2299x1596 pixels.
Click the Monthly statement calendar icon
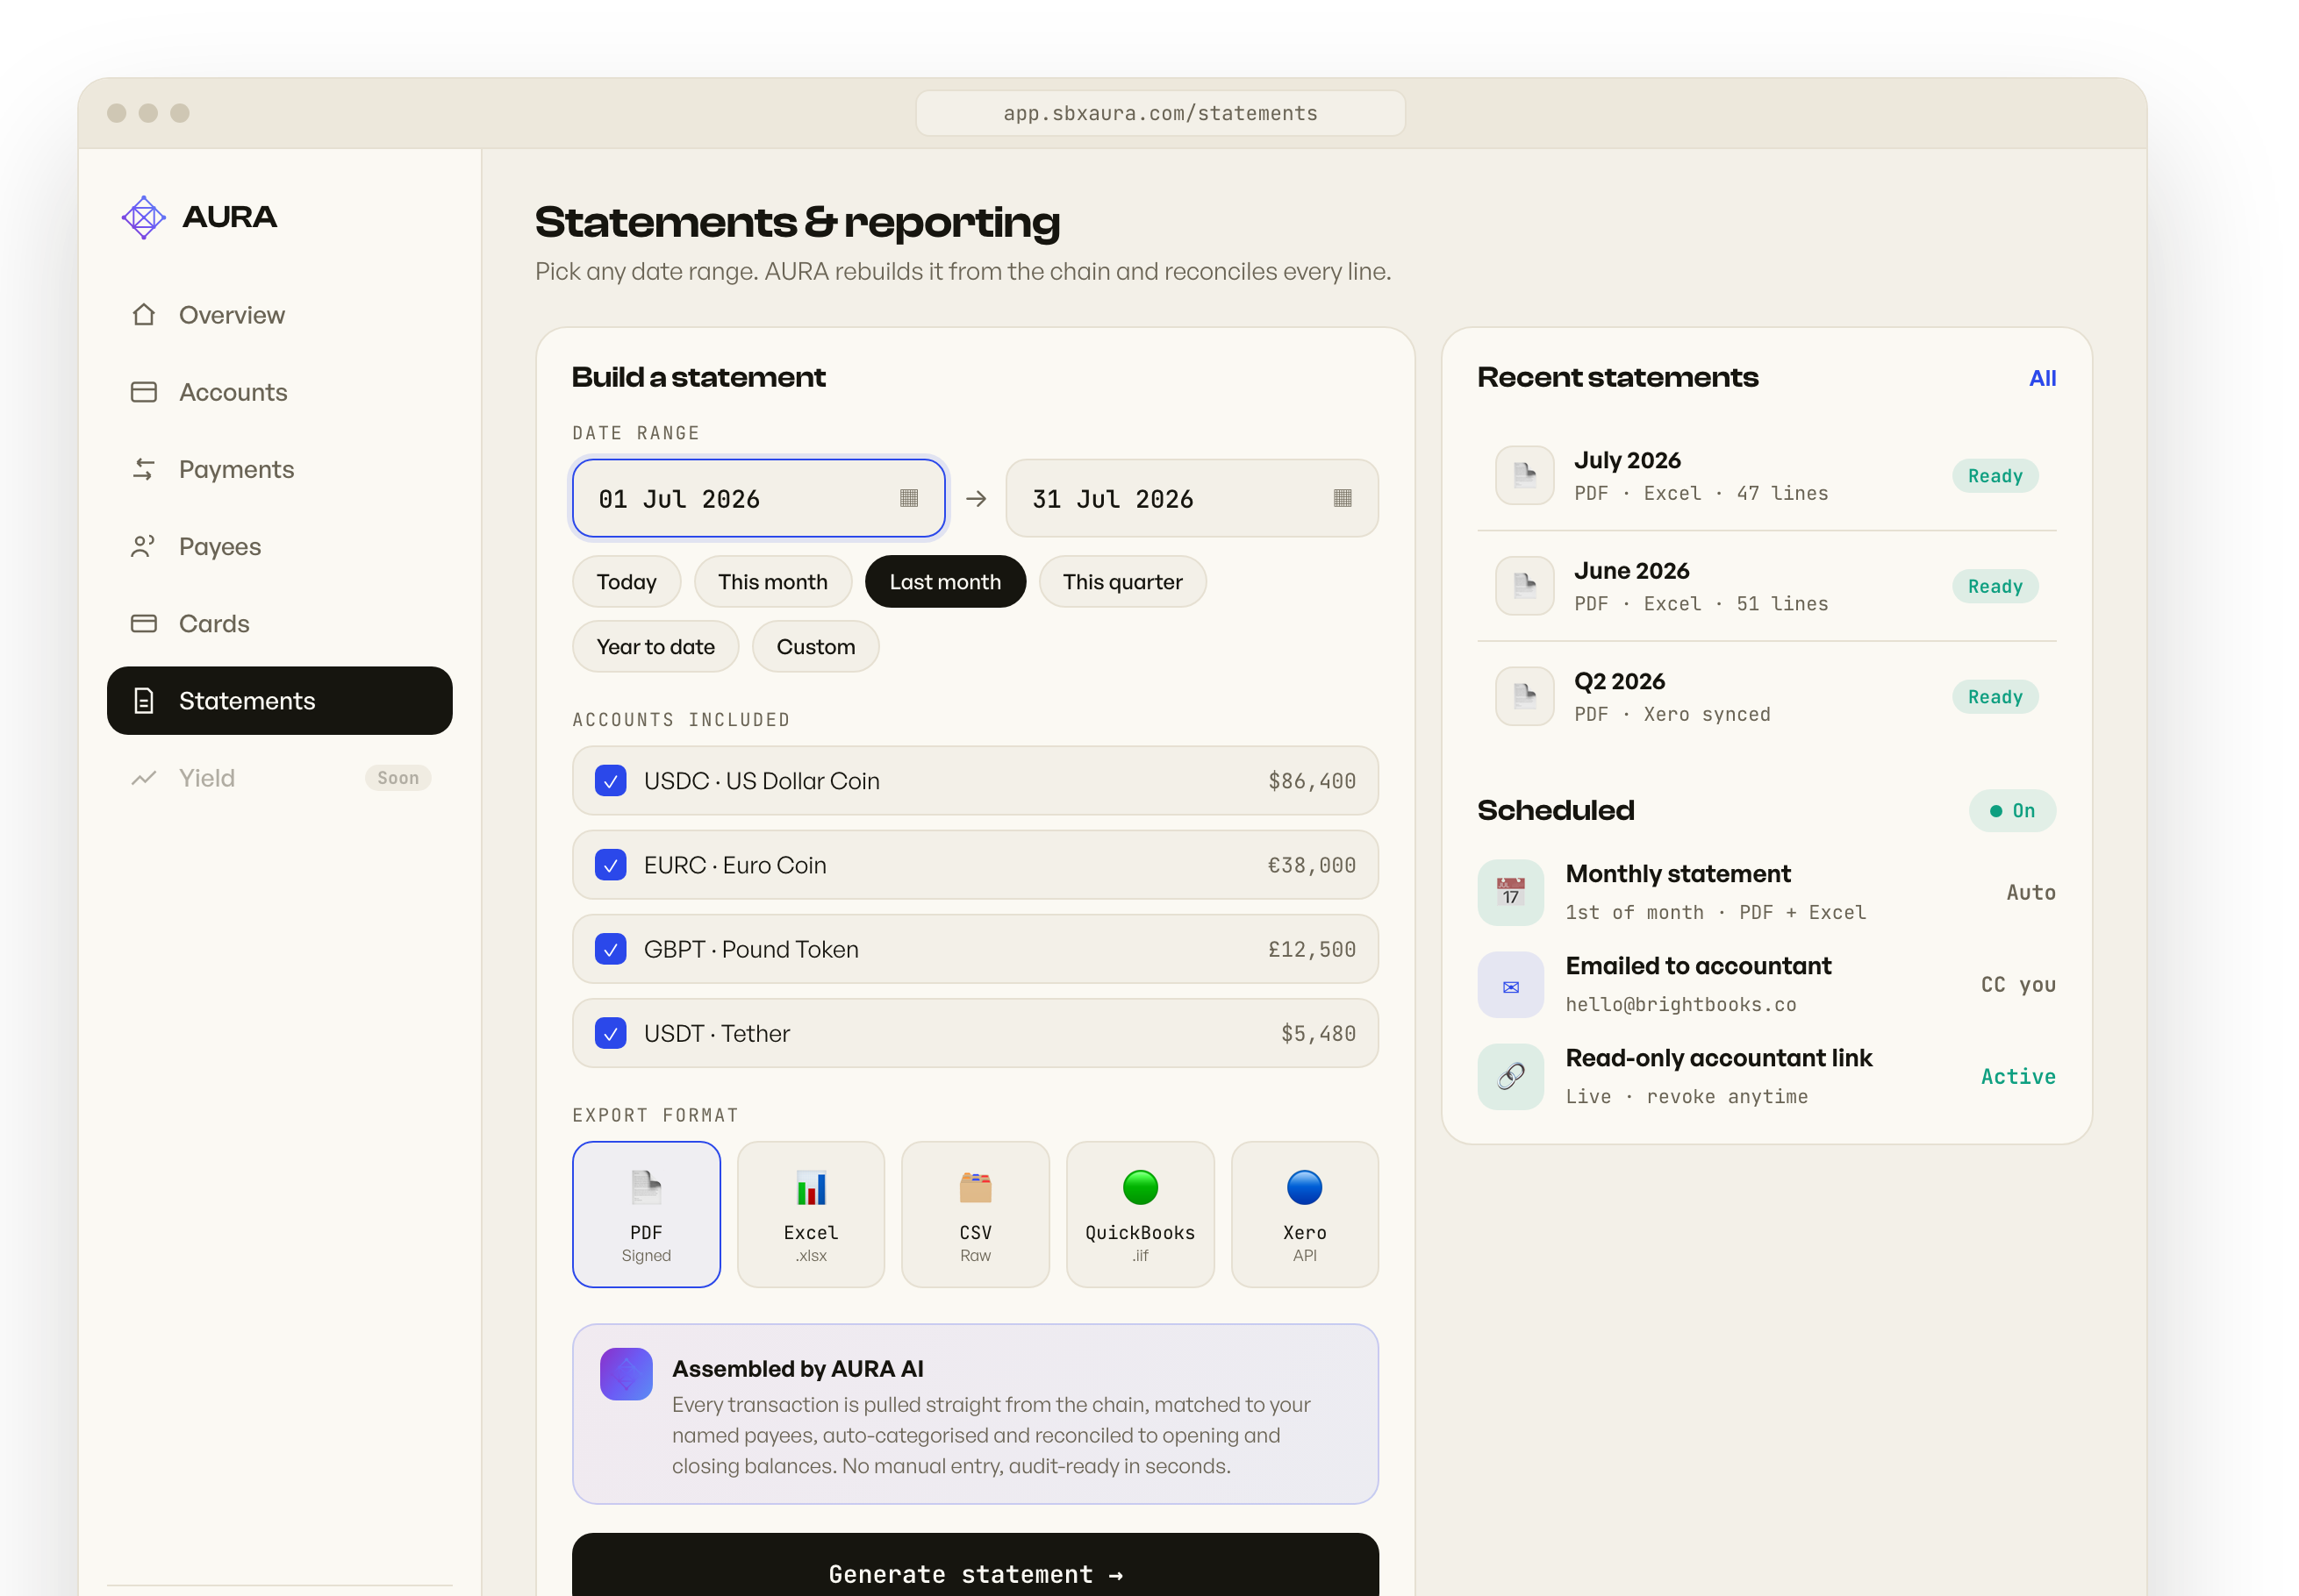(1511, 892)
